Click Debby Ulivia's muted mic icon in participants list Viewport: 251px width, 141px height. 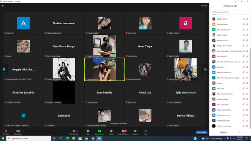(244, 19)
